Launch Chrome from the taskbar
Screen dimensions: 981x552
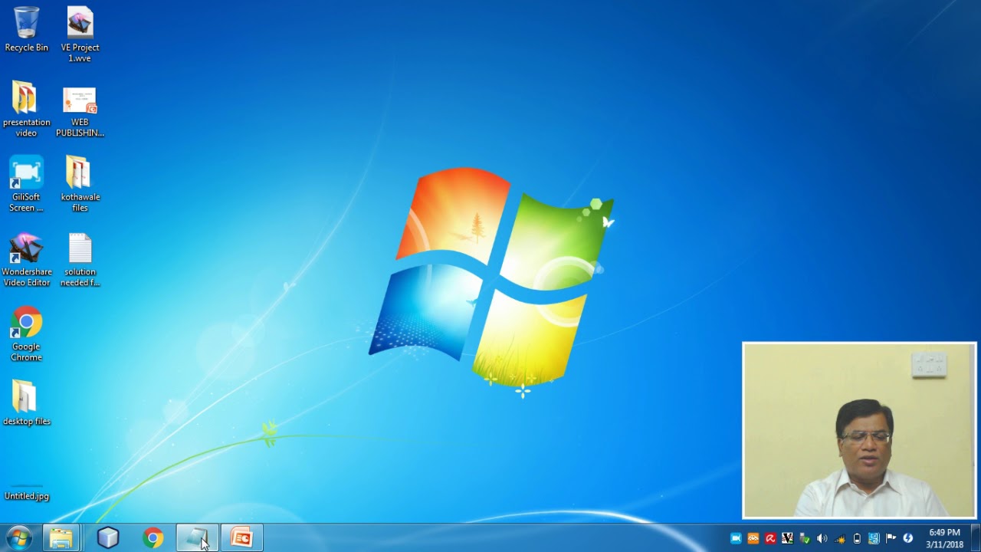pos(153,538)
